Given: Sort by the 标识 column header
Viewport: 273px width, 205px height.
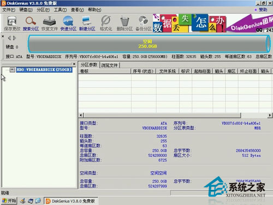Looking at the screenshot, I should tap(185, 71).
